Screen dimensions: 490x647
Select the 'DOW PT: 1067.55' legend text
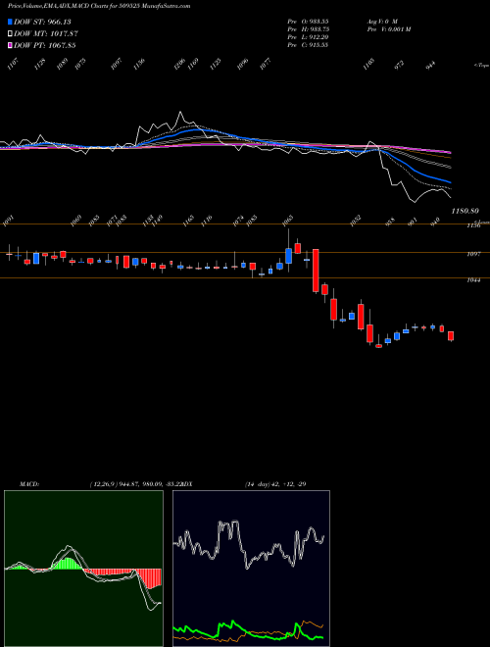44,45
